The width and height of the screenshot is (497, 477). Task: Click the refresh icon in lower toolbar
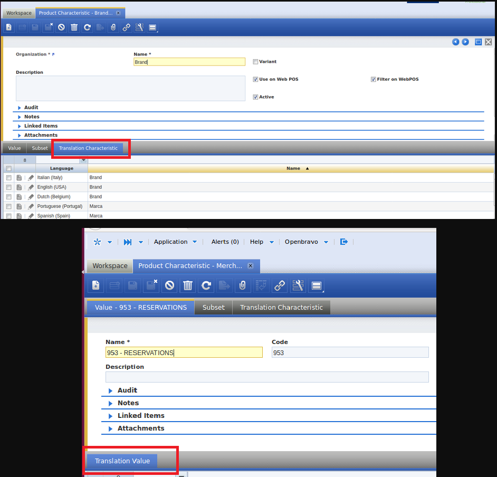[206, 285]
